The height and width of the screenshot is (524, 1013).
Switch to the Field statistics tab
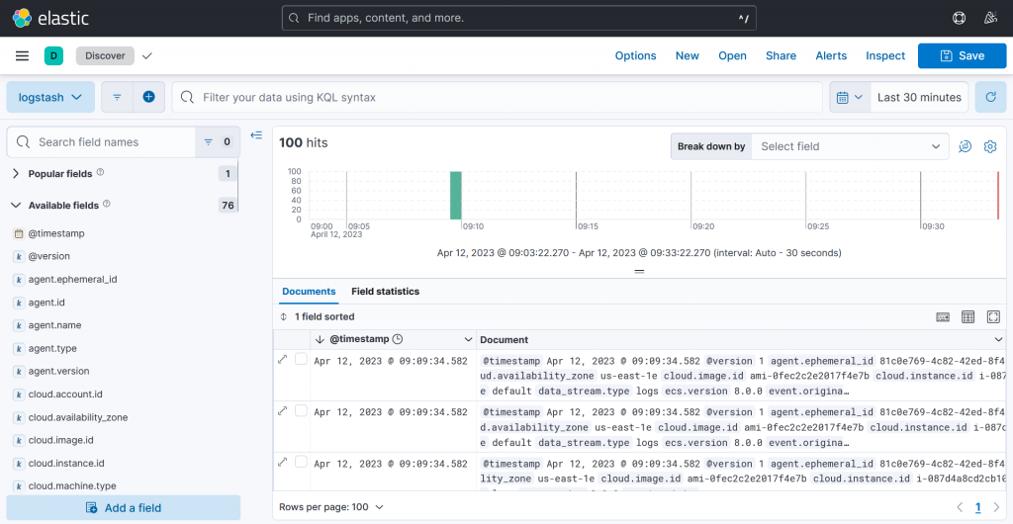click(x=385, y=292)
